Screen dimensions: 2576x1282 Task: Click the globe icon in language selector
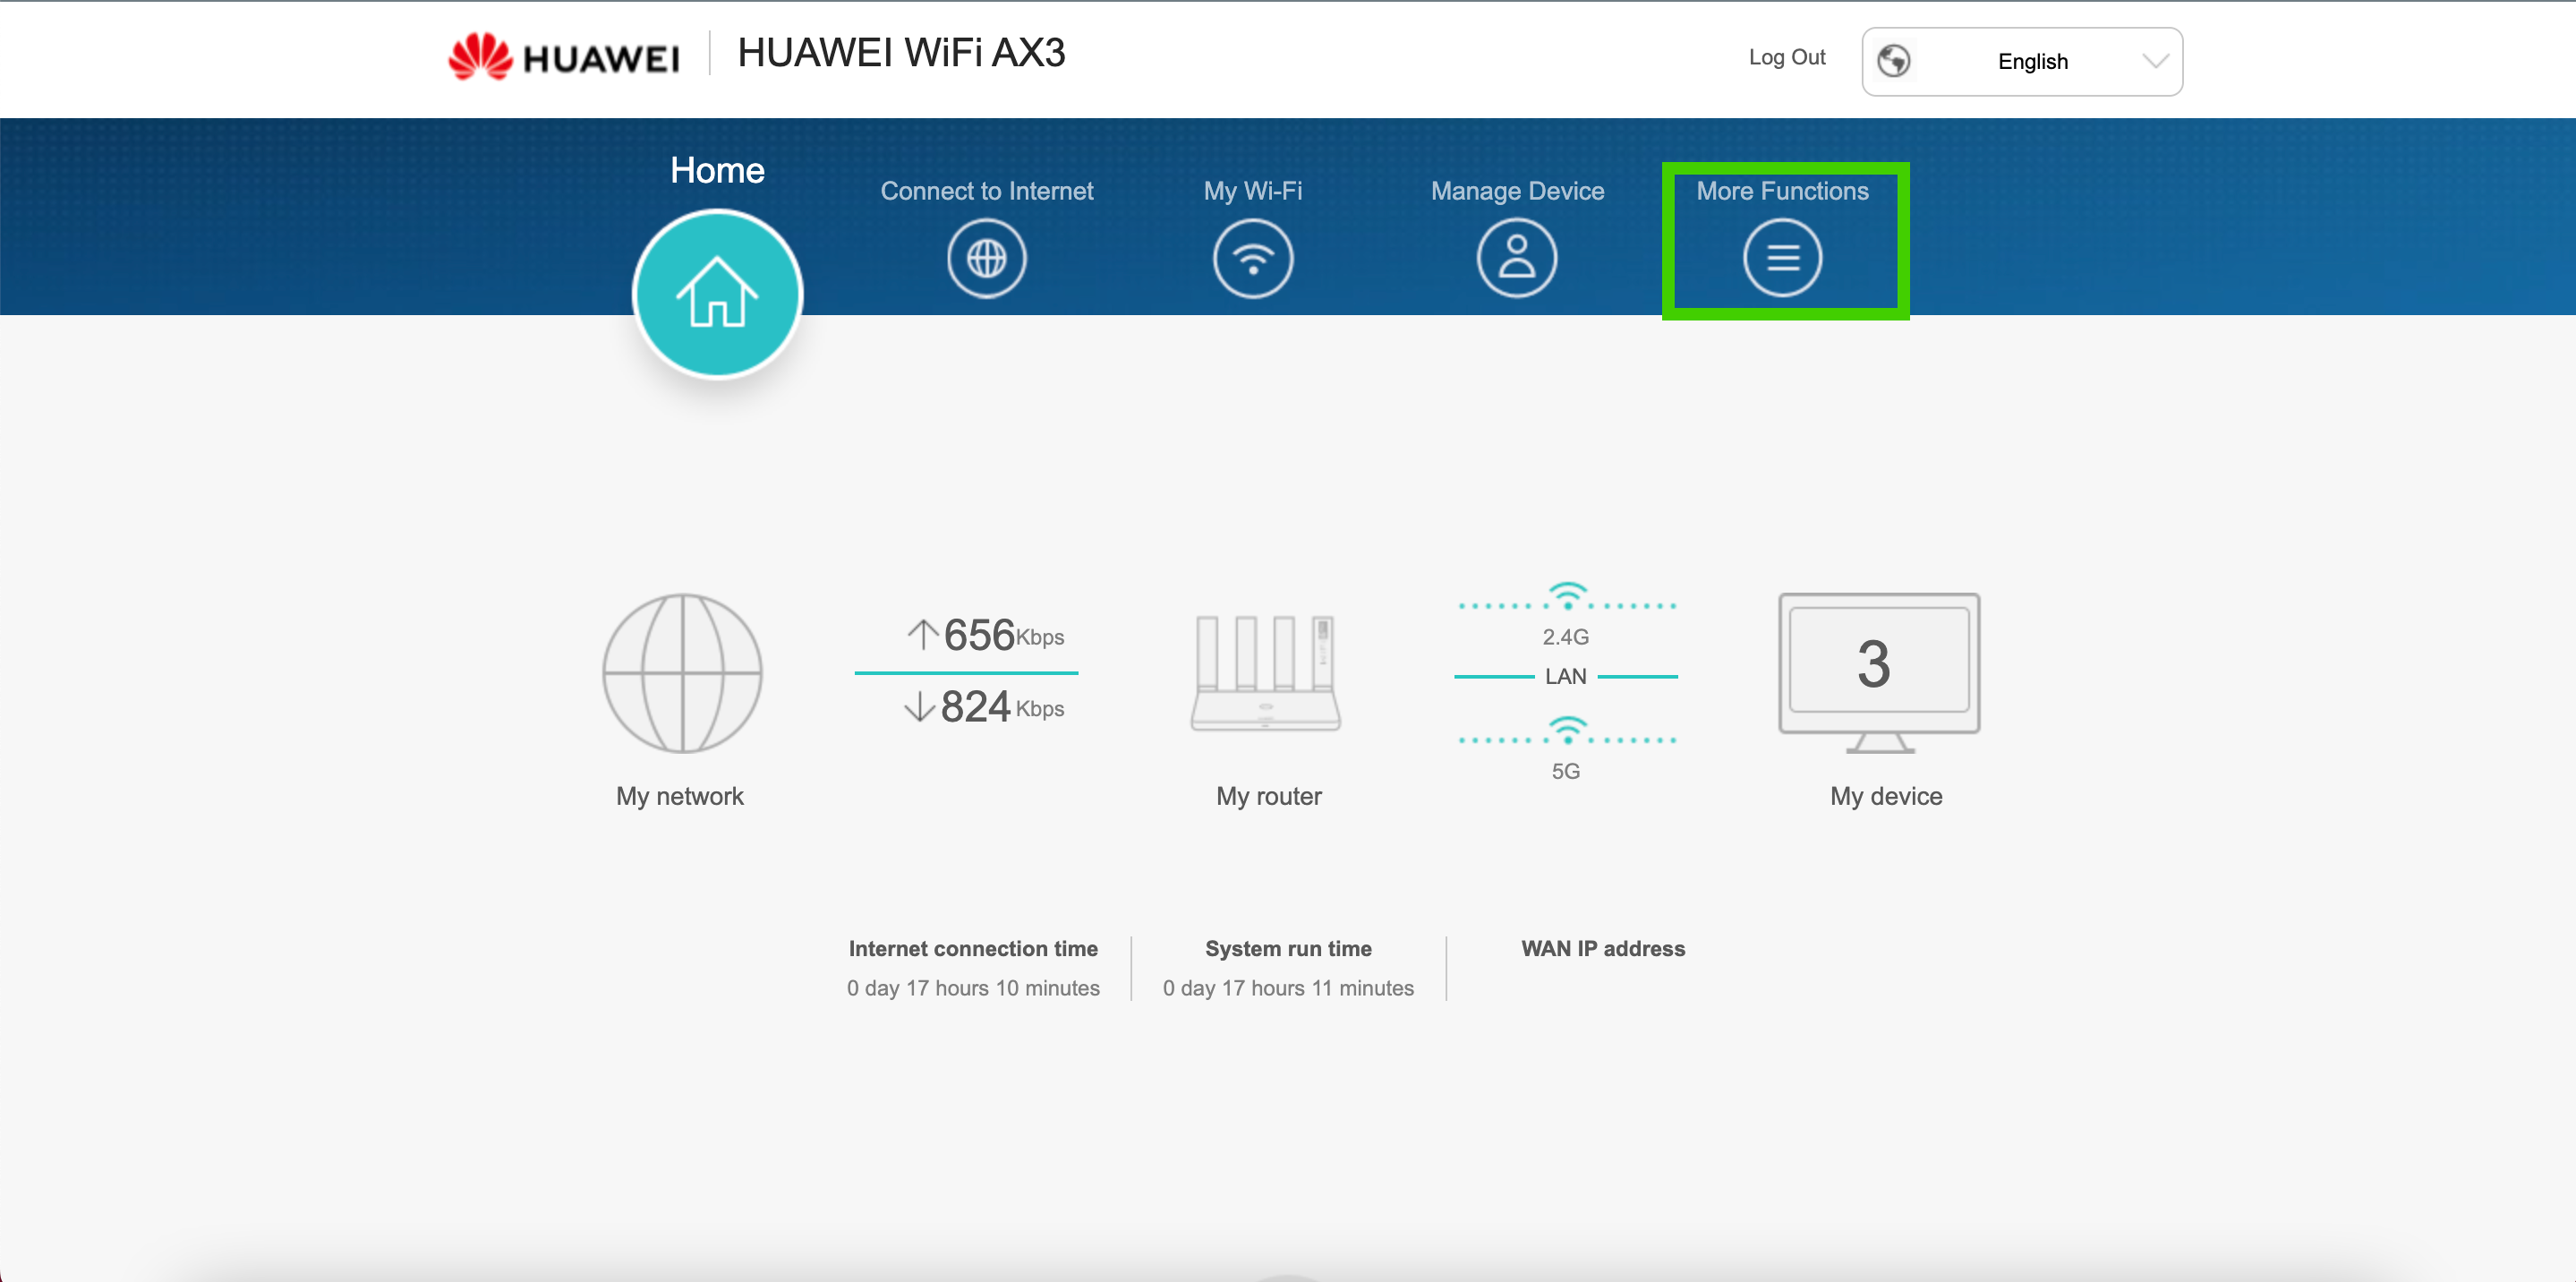[1893, 62]
